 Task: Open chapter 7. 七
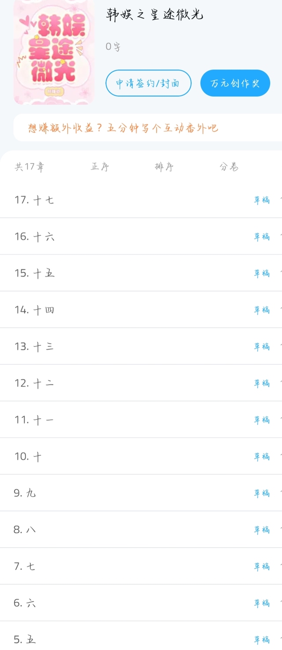pos(25,566)
